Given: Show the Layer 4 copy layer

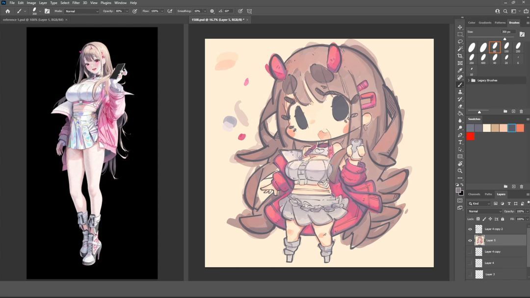Looking at the screenshot, I should 470,251.
